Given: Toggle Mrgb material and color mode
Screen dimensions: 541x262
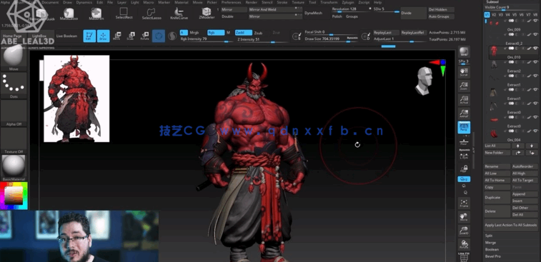Looking at the screenshot, I should (194, 33).
